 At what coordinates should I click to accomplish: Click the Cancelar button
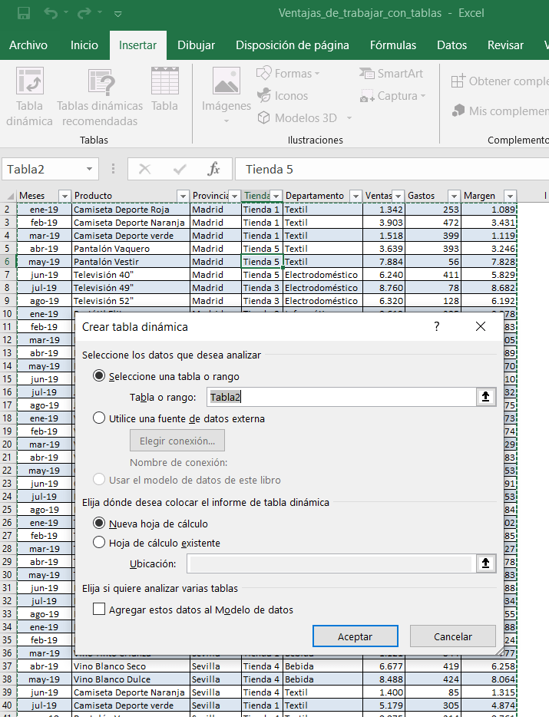click(x=453, y=636)
